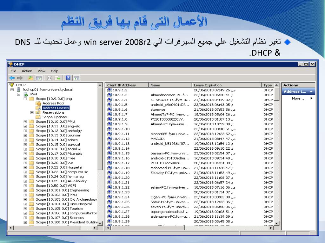
Task: Click the Export List toolbar icon
Action: coord(57,78)
